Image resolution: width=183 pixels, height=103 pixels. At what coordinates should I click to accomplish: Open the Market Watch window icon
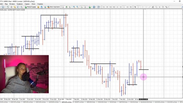(x=8, y=7)
